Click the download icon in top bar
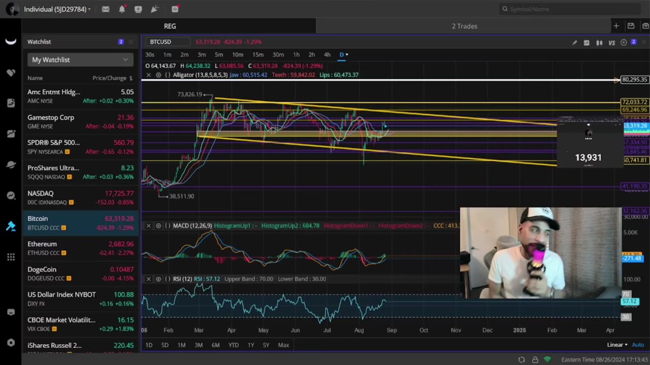 (x=138, y=9)
